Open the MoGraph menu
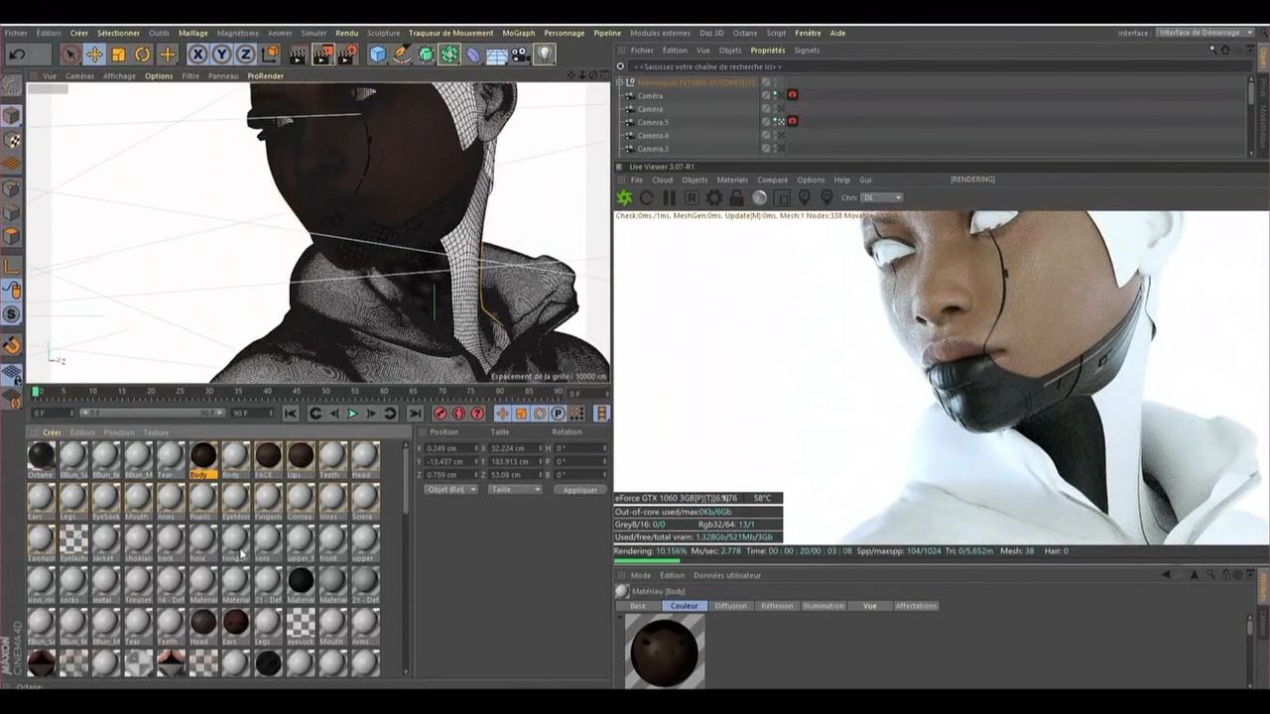1270x714 pixels. coord(518,33)
